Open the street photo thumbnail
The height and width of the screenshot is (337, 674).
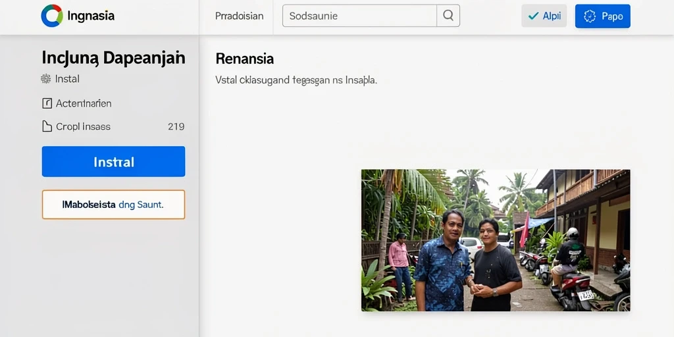[496, 240]
